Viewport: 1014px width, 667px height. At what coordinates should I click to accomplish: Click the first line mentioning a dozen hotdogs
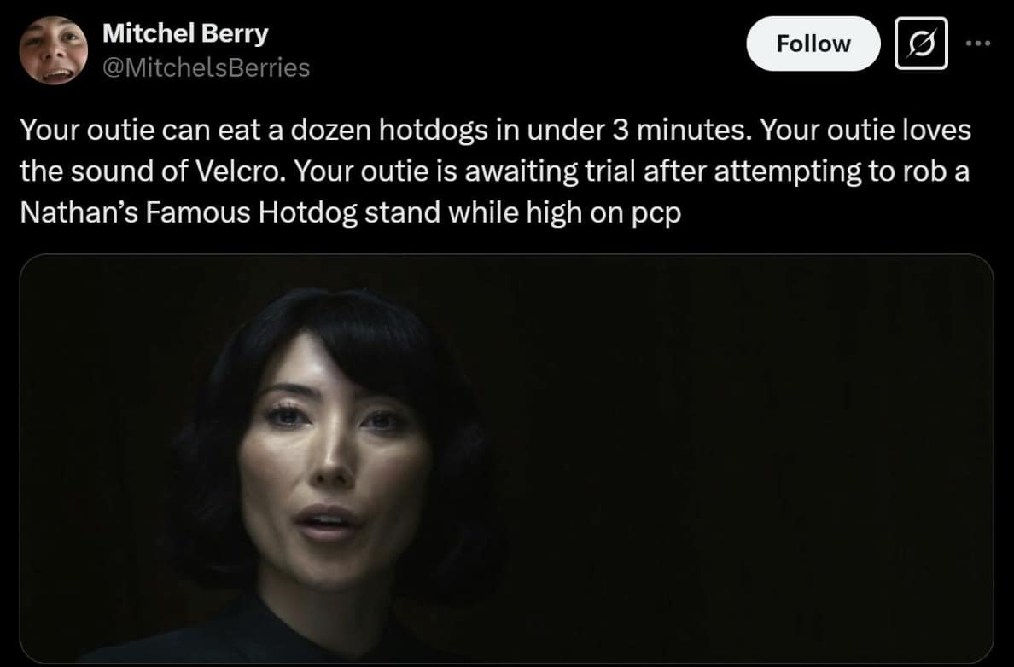[x=495, y=130]
